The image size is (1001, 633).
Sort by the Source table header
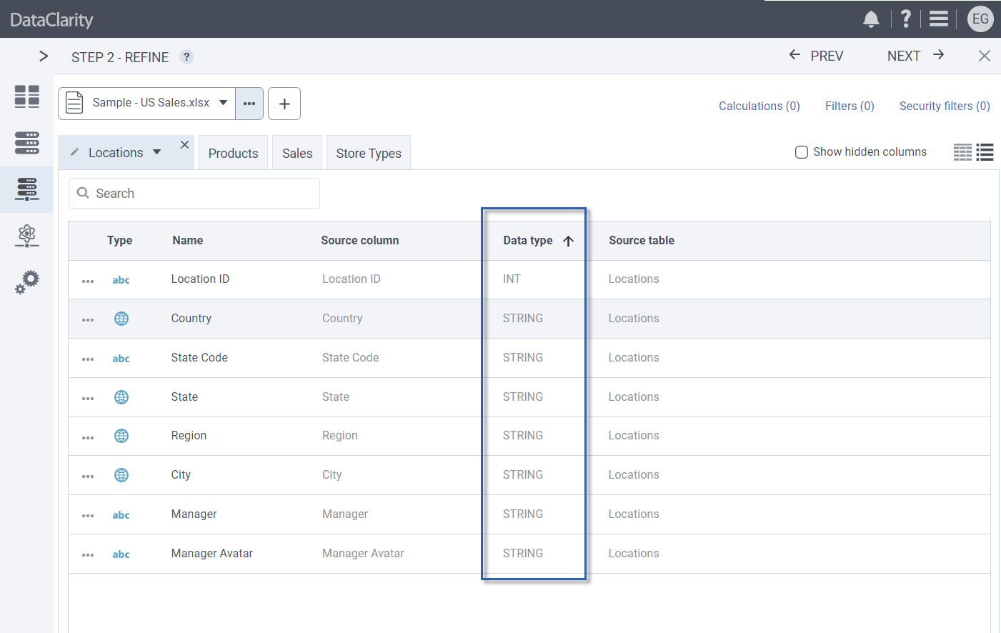pyautogui.click(x=642, y=241)
